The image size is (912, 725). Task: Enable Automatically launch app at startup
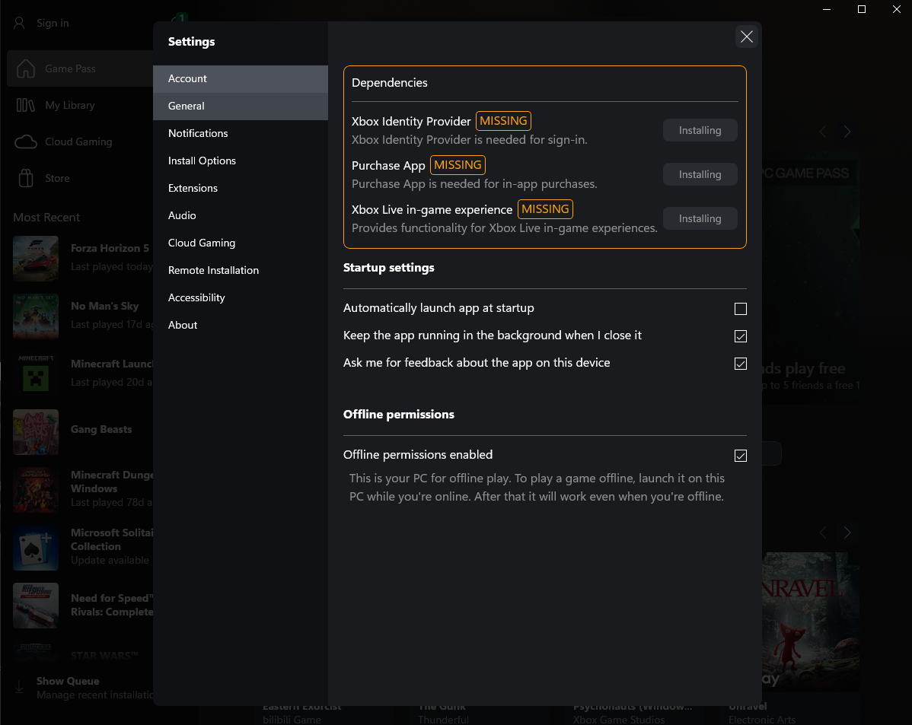pos(740,309)
